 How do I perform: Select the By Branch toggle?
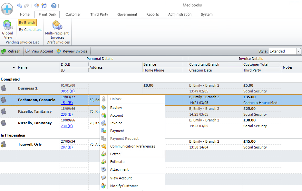pyautogui.click(x=27, y=23)
